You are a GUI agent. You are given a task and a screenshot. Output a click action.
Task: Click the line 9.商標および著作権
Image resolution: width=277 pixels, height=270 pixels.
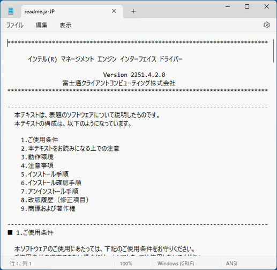48,208
